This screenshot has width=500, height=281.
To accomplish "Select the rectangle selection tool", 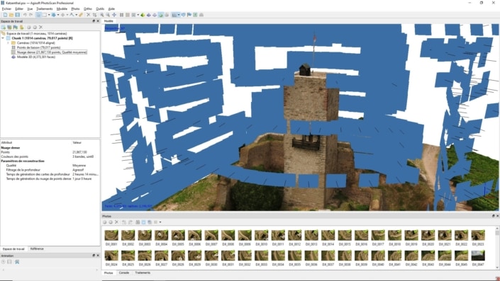I will coord(45,15).
